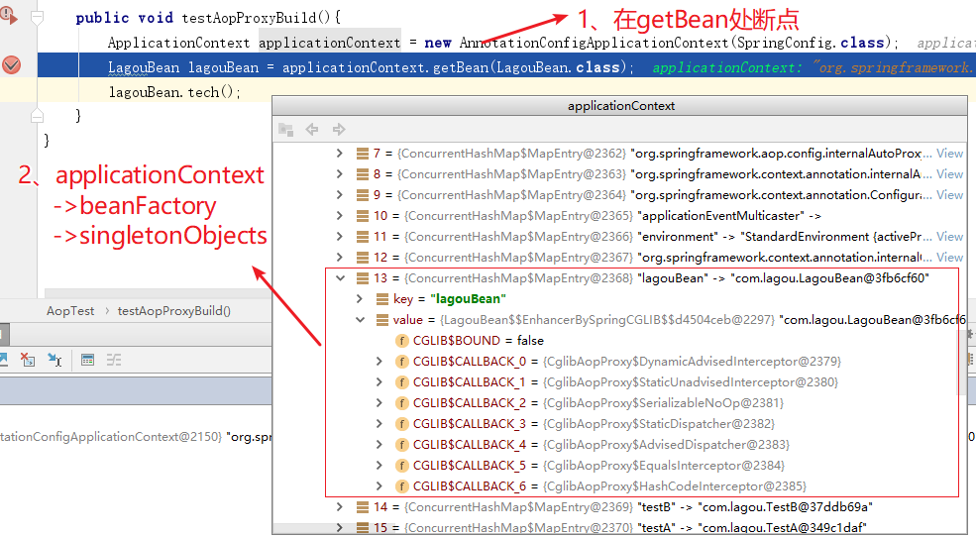This screenshot has width=976, height=538.
Task: Expand the CGLIB$CALLBACK_4 field
Action: pyautogui.click(x=380, y=445)
